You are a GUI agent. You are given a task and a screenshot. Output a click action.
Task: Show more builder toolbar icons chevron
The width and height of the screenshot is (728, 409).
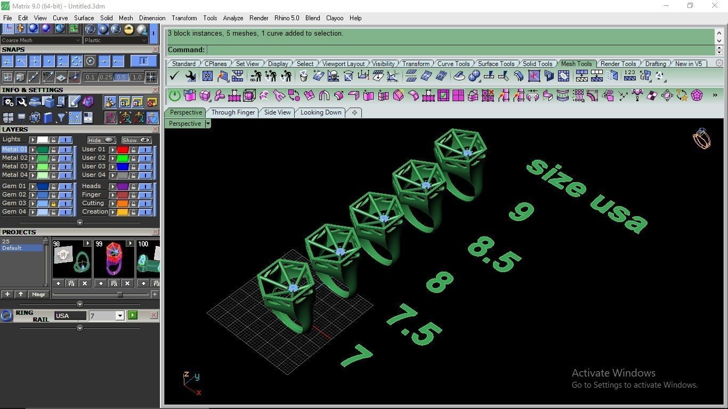click(x=715, y=95)
